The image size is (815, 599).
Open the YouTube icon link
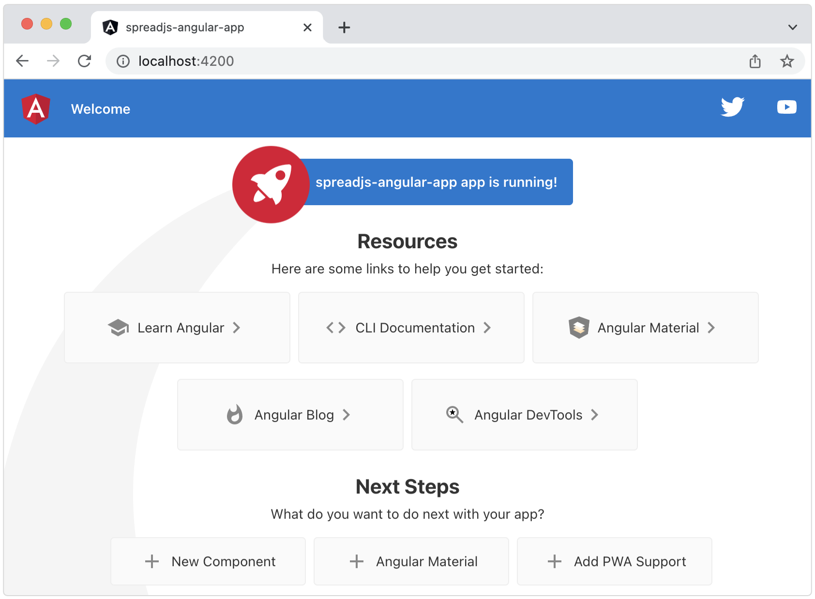pos(787,107)
